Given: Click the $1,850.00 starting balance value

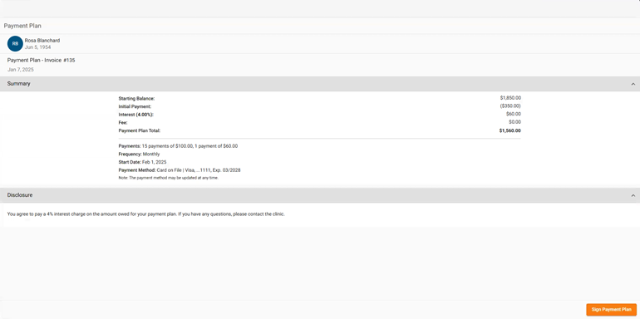Looking at the screenshot, I should [510, 98].
